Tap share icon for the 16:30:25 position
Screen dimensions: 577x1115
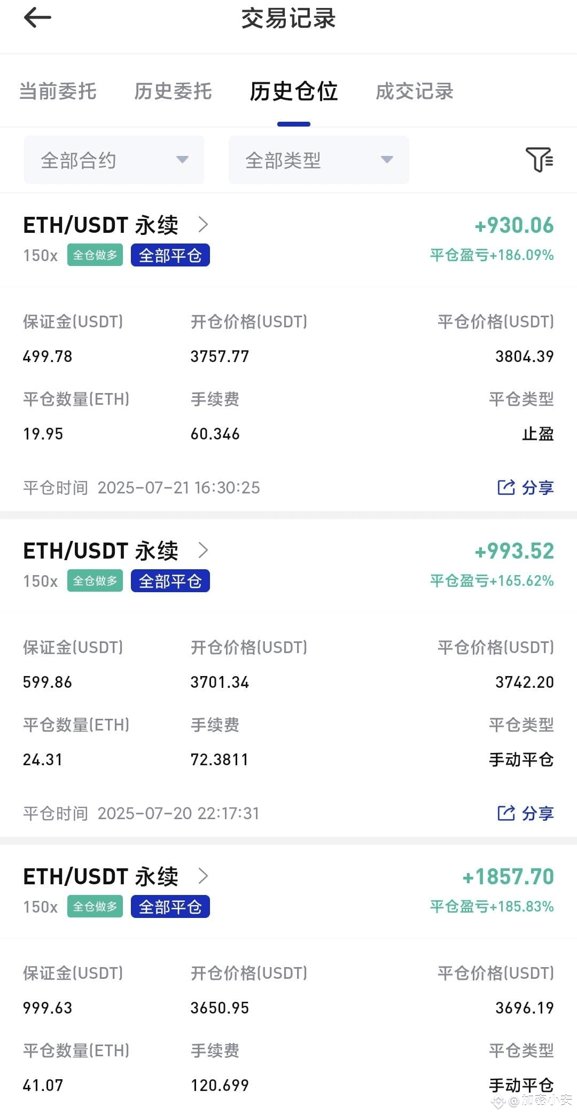point(505,487)
